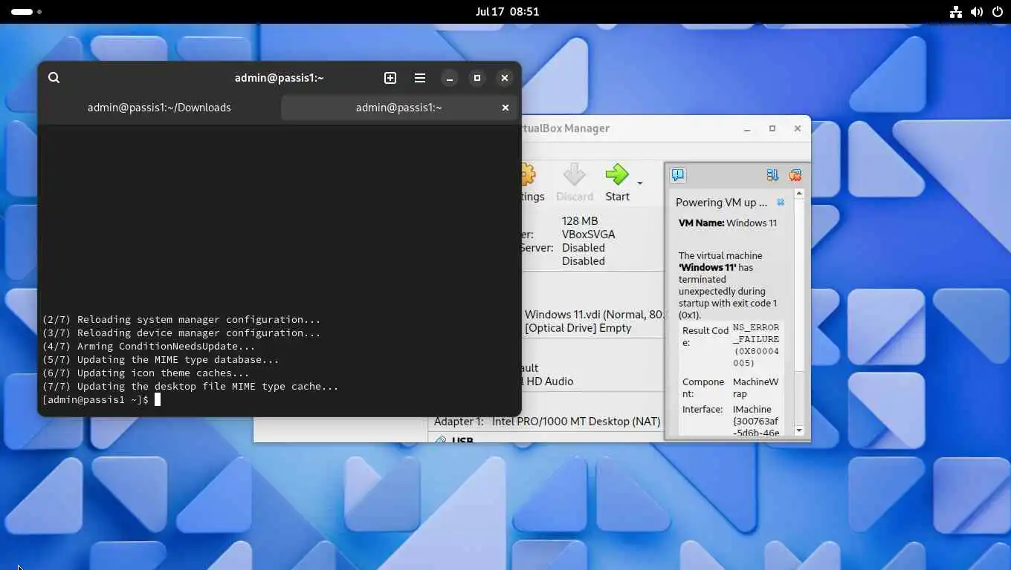This screenshot has height=570, width=1011.
Task: Click the network status icon in top bar
Action: tap(956, 12)
